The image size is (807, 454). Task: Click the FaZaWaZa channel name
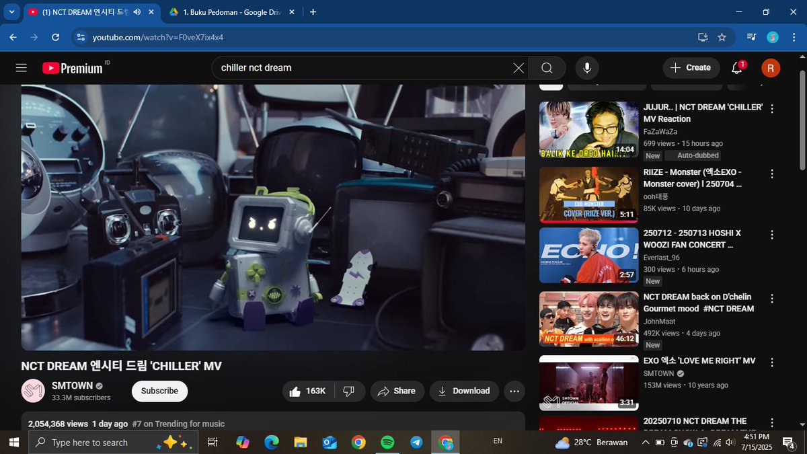[x=660, y=132]
